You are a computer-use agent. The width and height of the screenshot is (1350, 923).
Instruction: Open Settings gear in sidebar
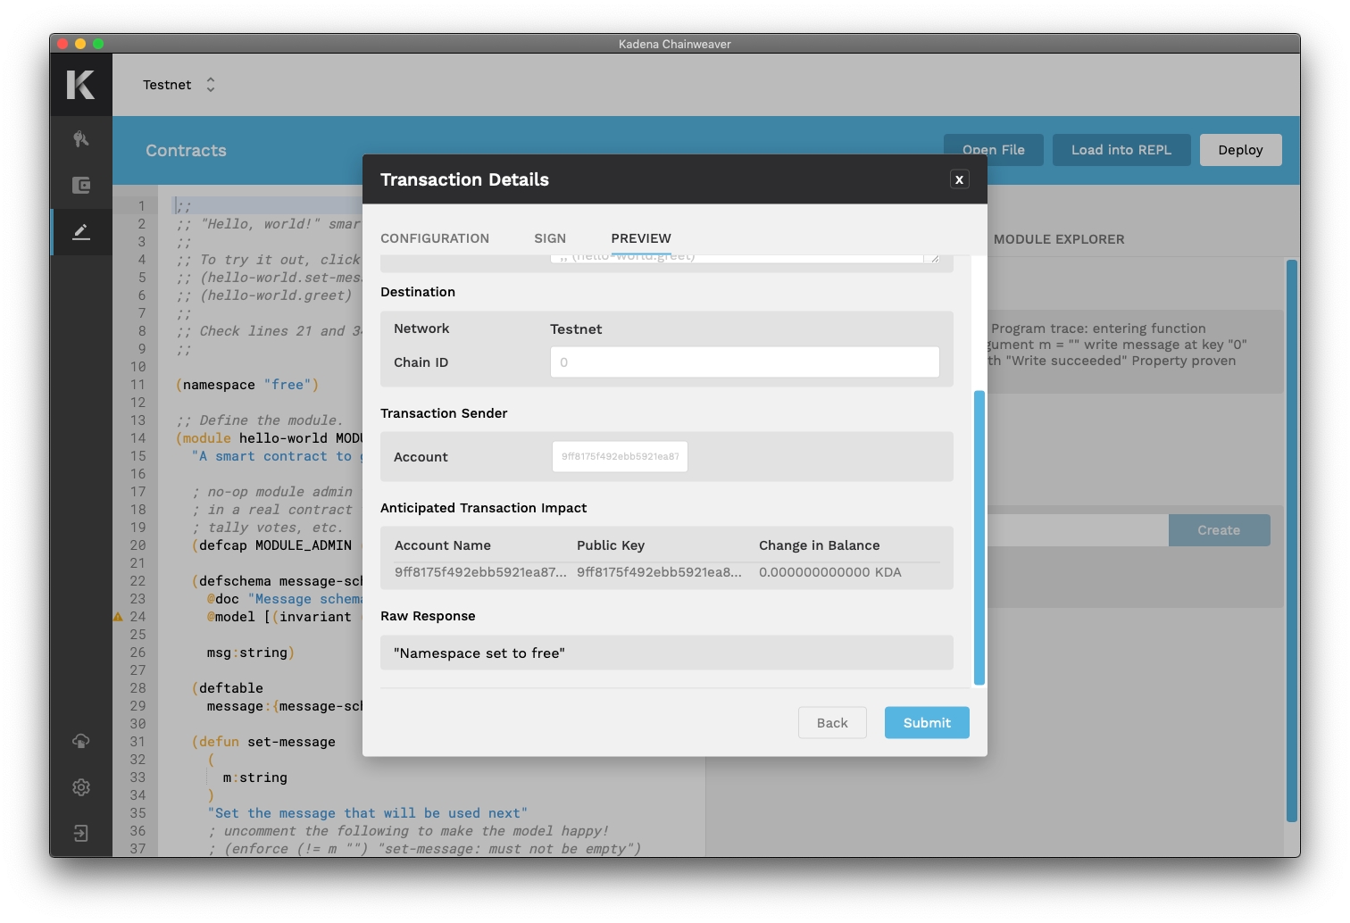tap(81, 787)
